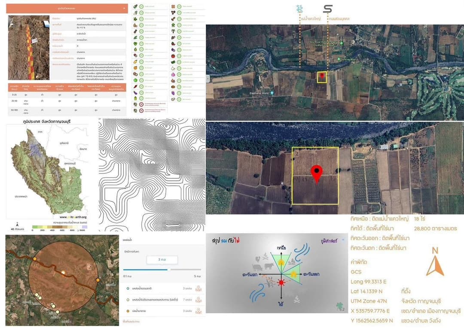Click the S-shaped road icon above the map
This screenshot has width=464, height=328.
pyautogui.click(x=327, y=9)
